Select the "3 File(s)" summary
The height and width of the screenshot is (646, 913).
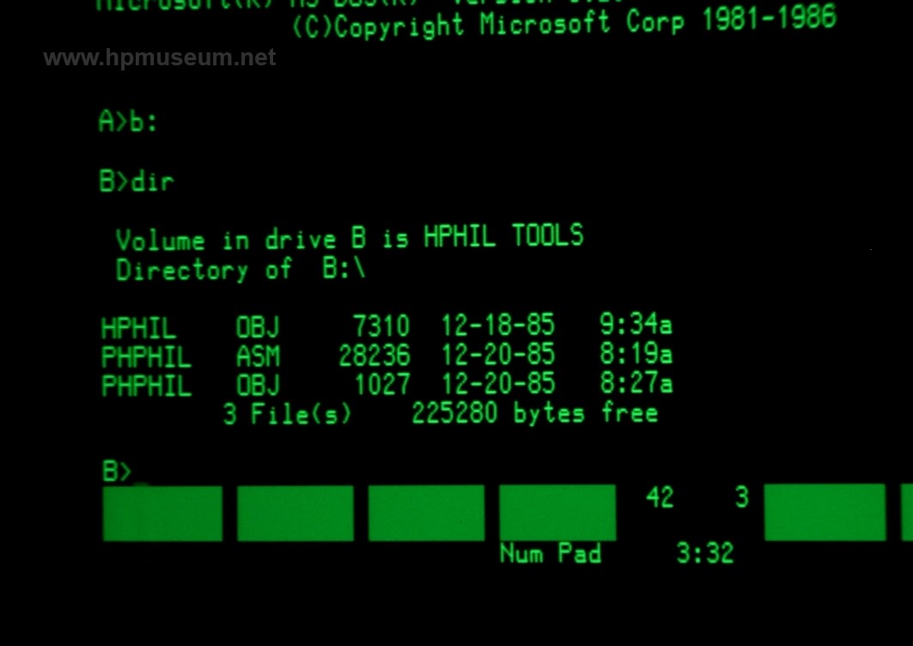coord(288,414)
